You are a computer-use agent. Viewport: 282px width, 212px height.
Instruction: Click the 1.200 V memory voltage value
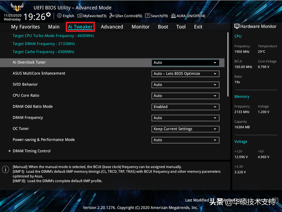click(263, 112)
